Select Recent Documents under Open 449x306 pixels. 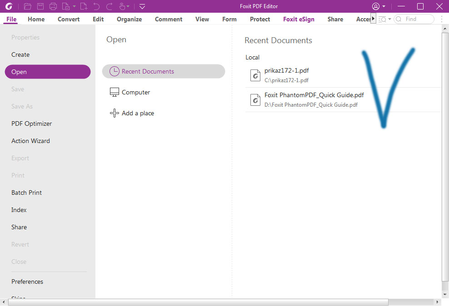[164, 71]
